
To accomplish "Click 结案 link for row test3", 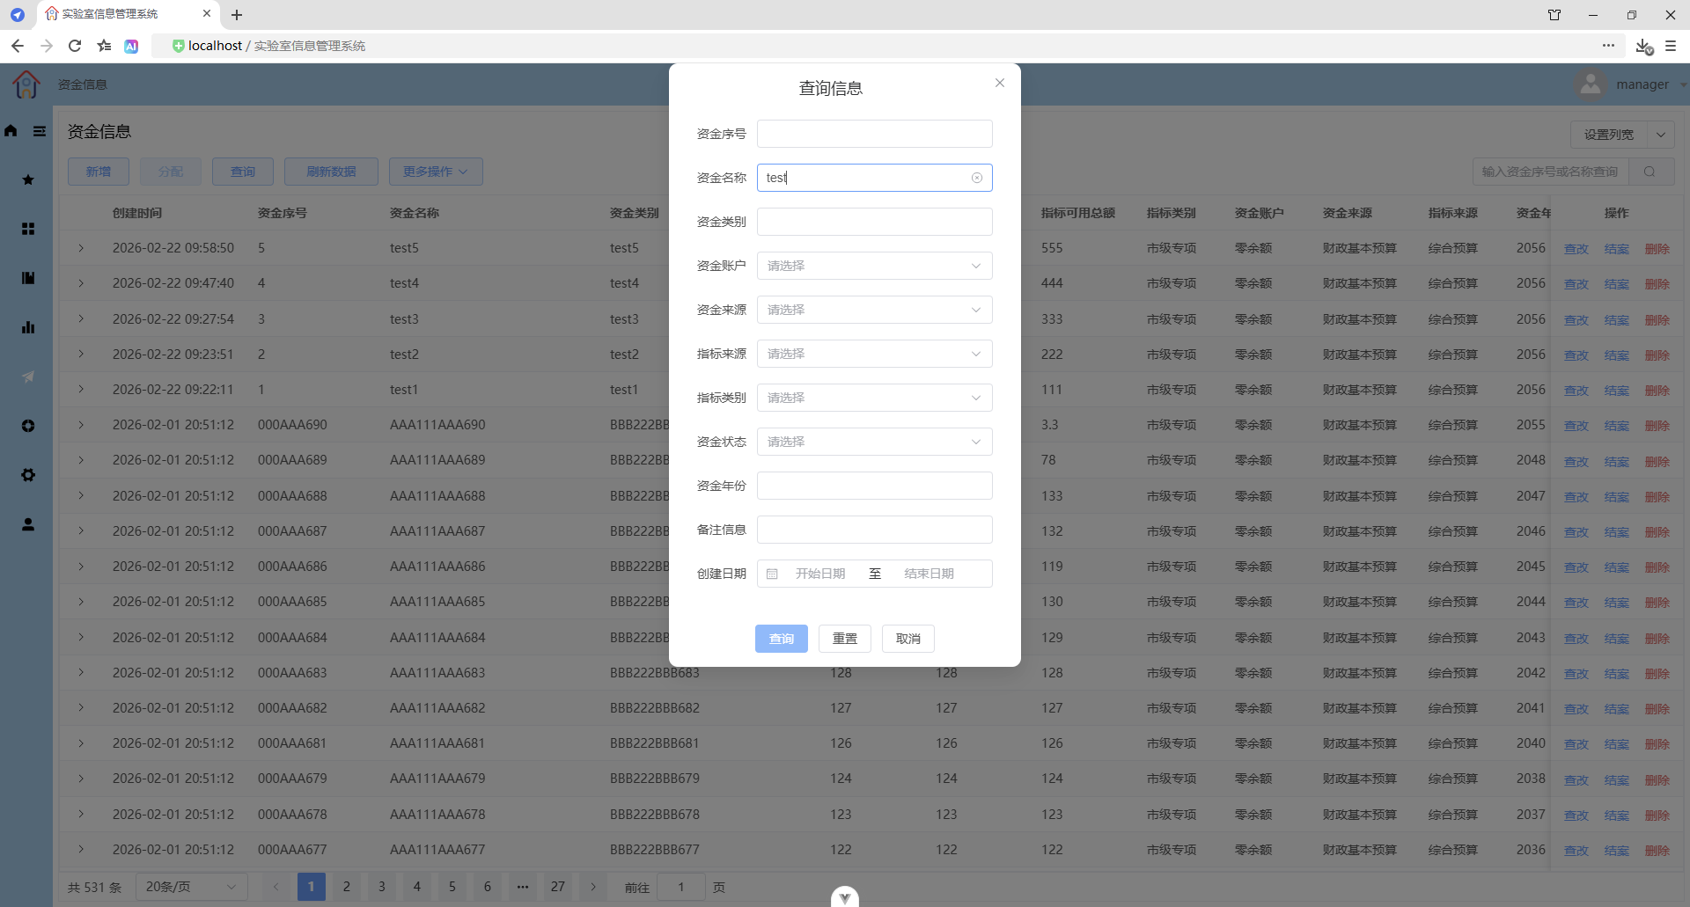I will coord(1616,320).
